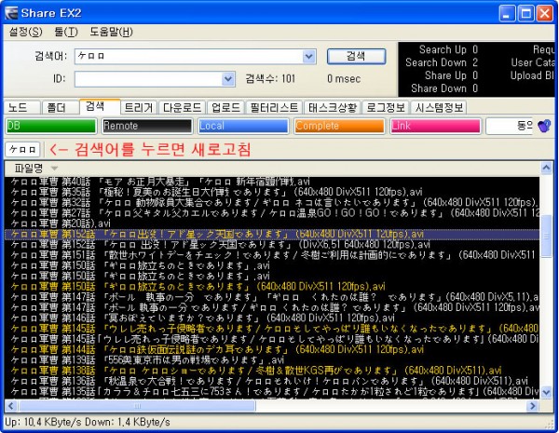
Task: Toggle the green DB filter bar
Action: click(x=51, y=126)
